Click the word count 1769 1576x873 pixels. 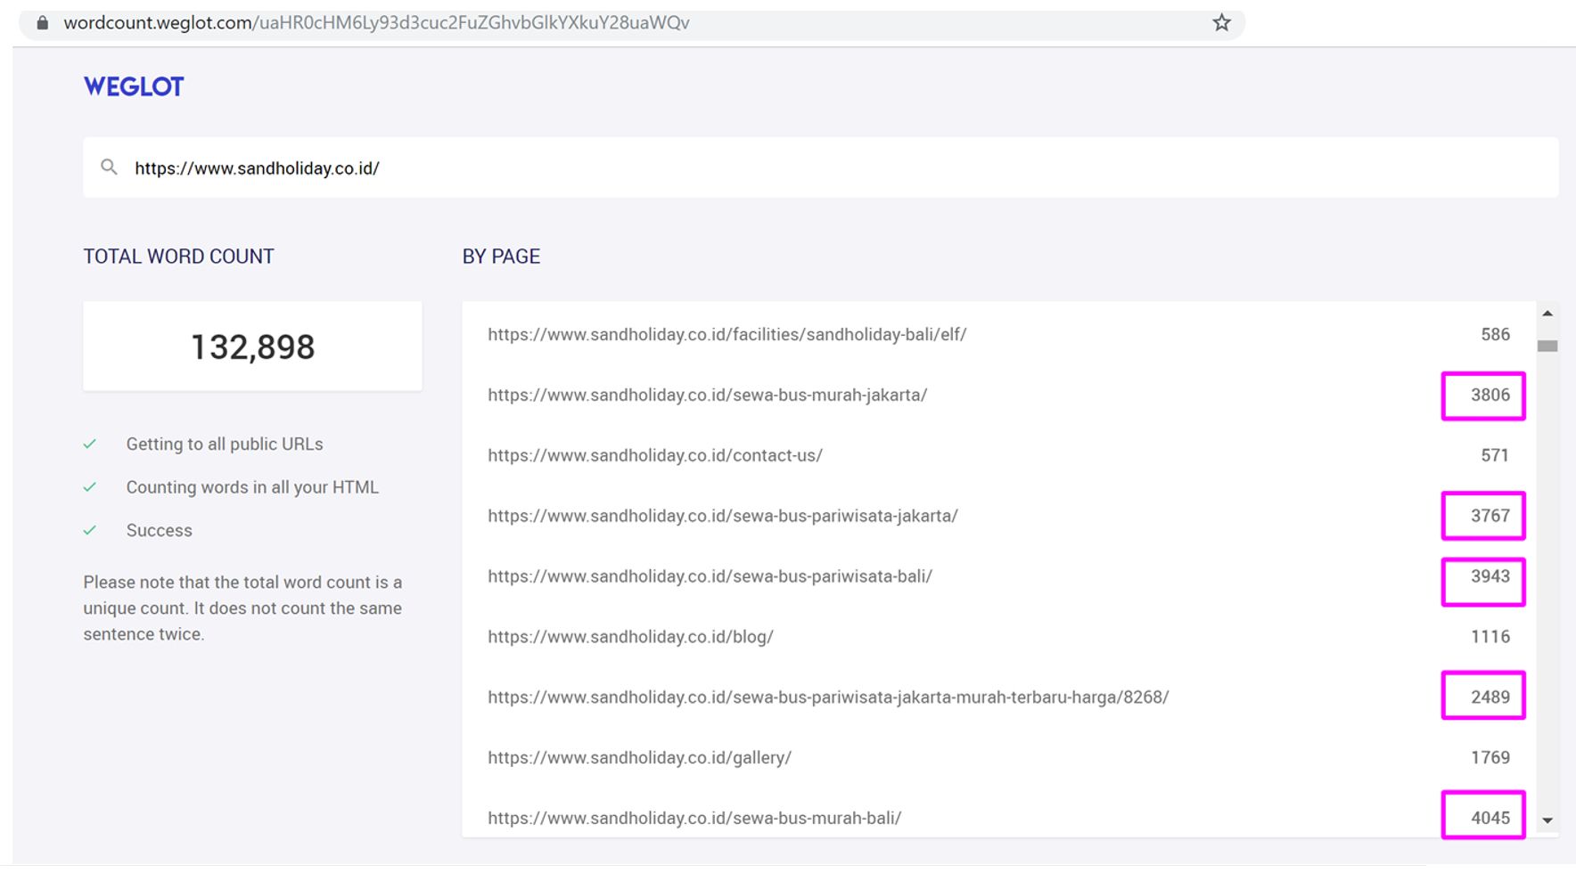pos(1490,758)
